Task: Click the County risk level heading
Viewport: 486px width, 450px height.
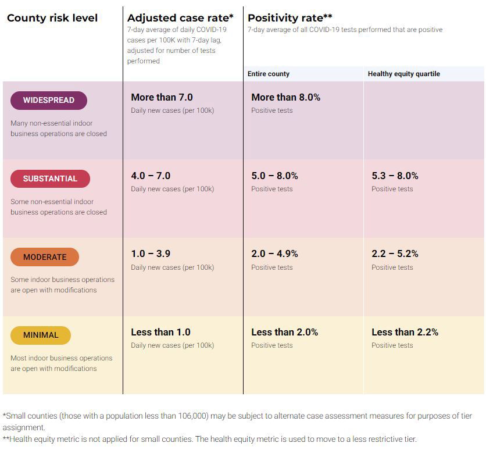Action: tap(52, 18)
